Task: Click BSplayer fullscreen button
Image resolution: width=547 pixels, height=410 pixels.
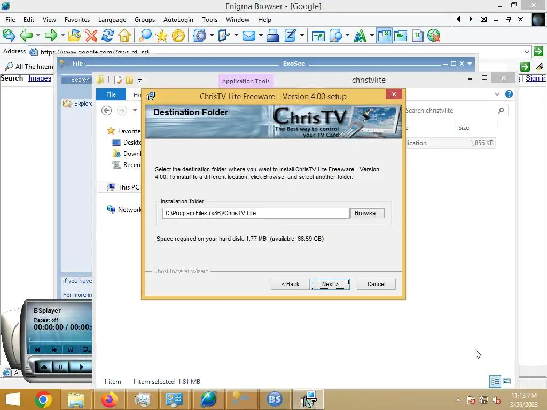Action: pos(71,349)
